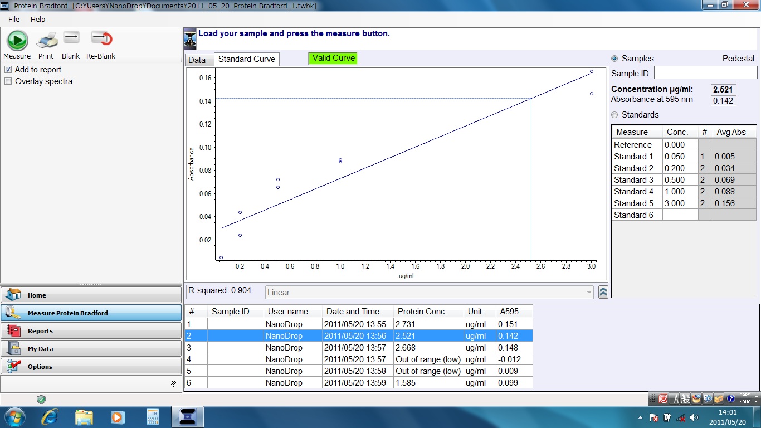Click the Measure Protein Bradford sidebar button

tap(91, 313)
